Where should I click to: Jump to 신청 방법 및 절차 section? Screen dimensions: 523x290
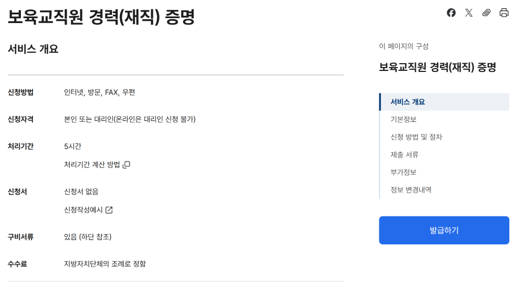(416, 137)
